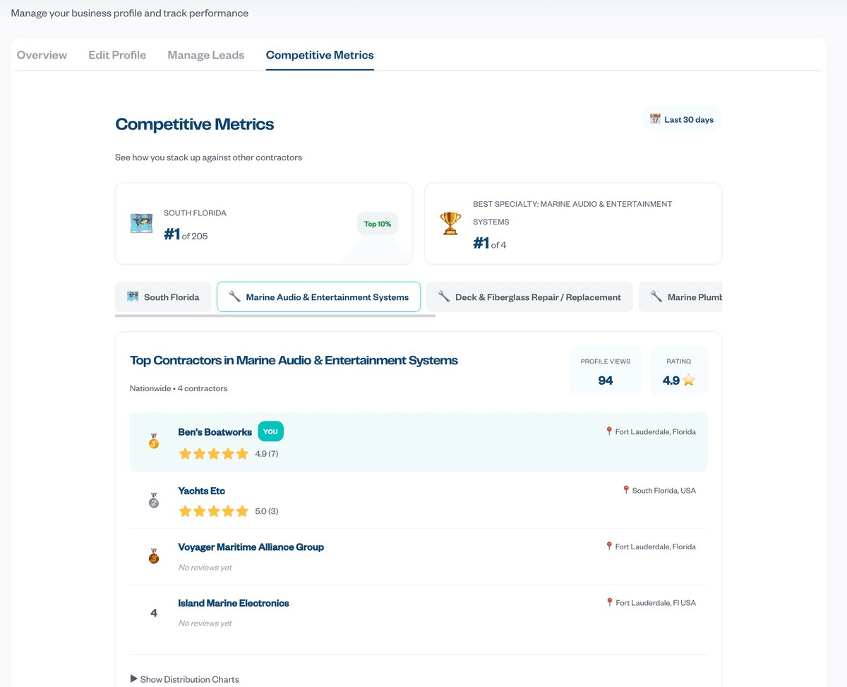Click the calendar icon beside Last 30 days
Viewport: 847px width, 687px height.
(655, 119)
